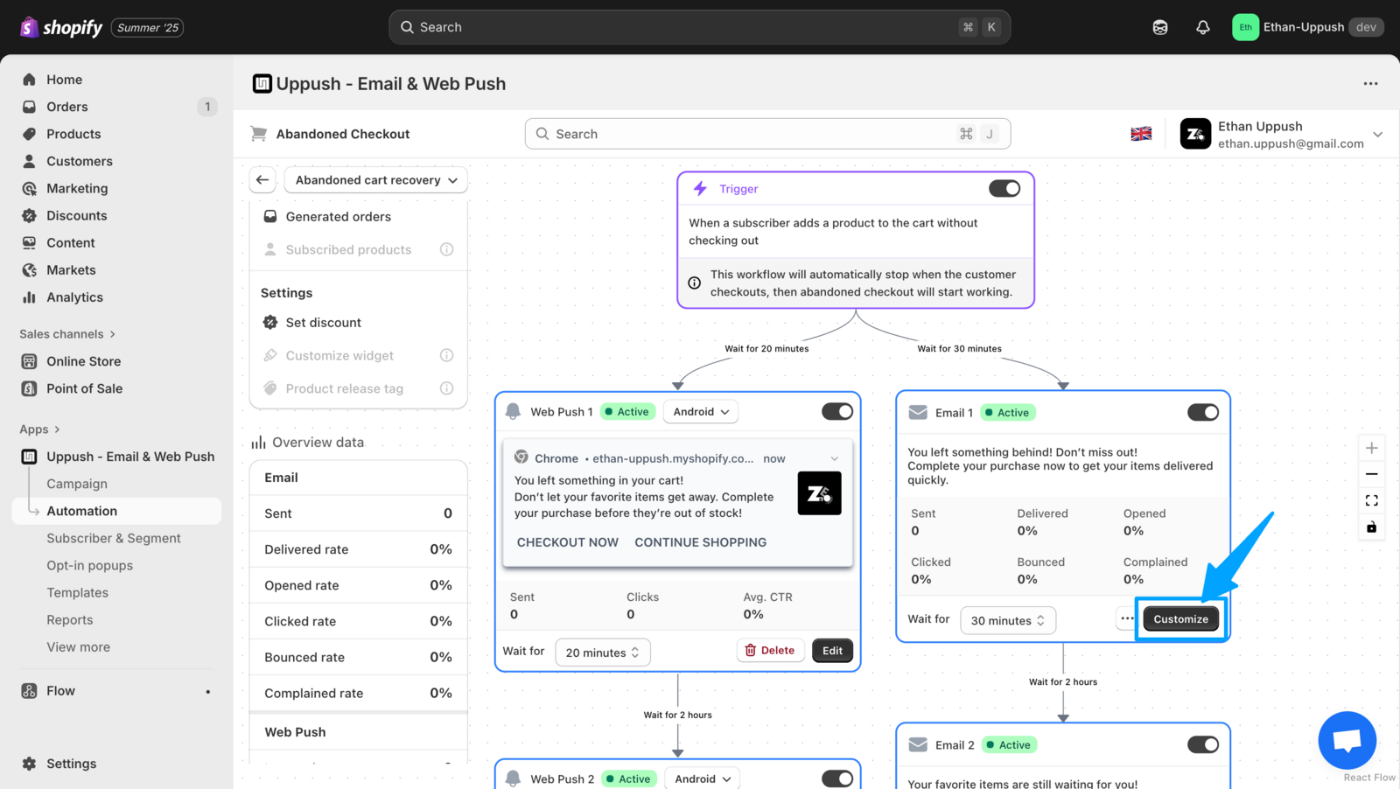Image resolution: width=1400 pixels, height=789 pixels.
Task: Open the live chat bubble
Action: 1347,740
